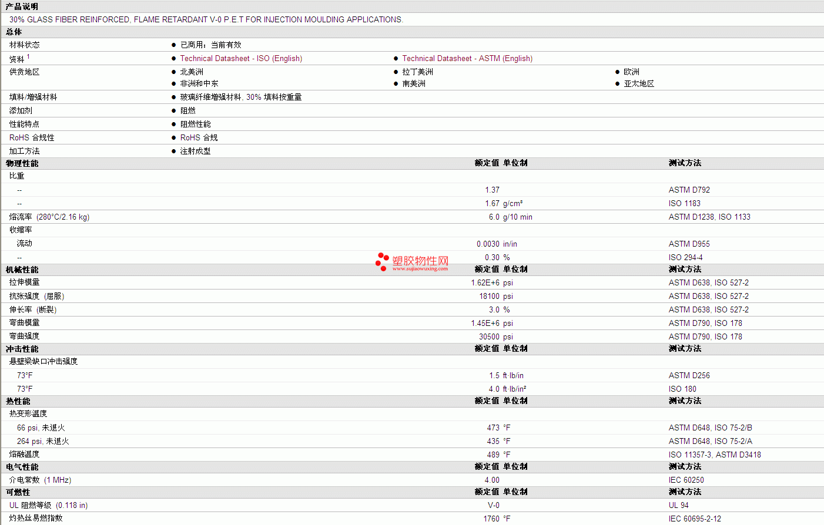Click the ASTM D256 test method

click(689, 375)
